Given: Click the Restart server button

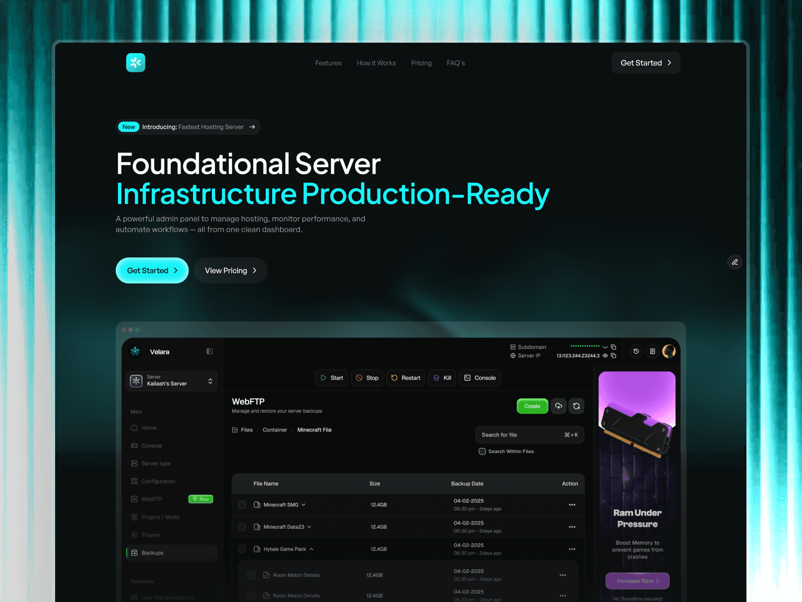Looking at the screenshot, I should click(406, 378).
